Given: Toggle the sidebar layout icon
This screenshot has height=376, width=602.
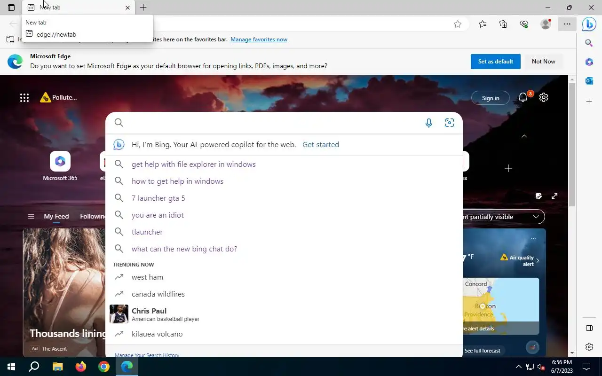Looking at the screenshot, I should click(589, 328).
